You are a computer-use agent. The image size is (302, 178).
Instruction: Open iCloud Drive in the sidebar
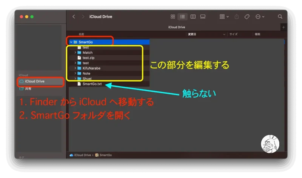click(40, 81)
